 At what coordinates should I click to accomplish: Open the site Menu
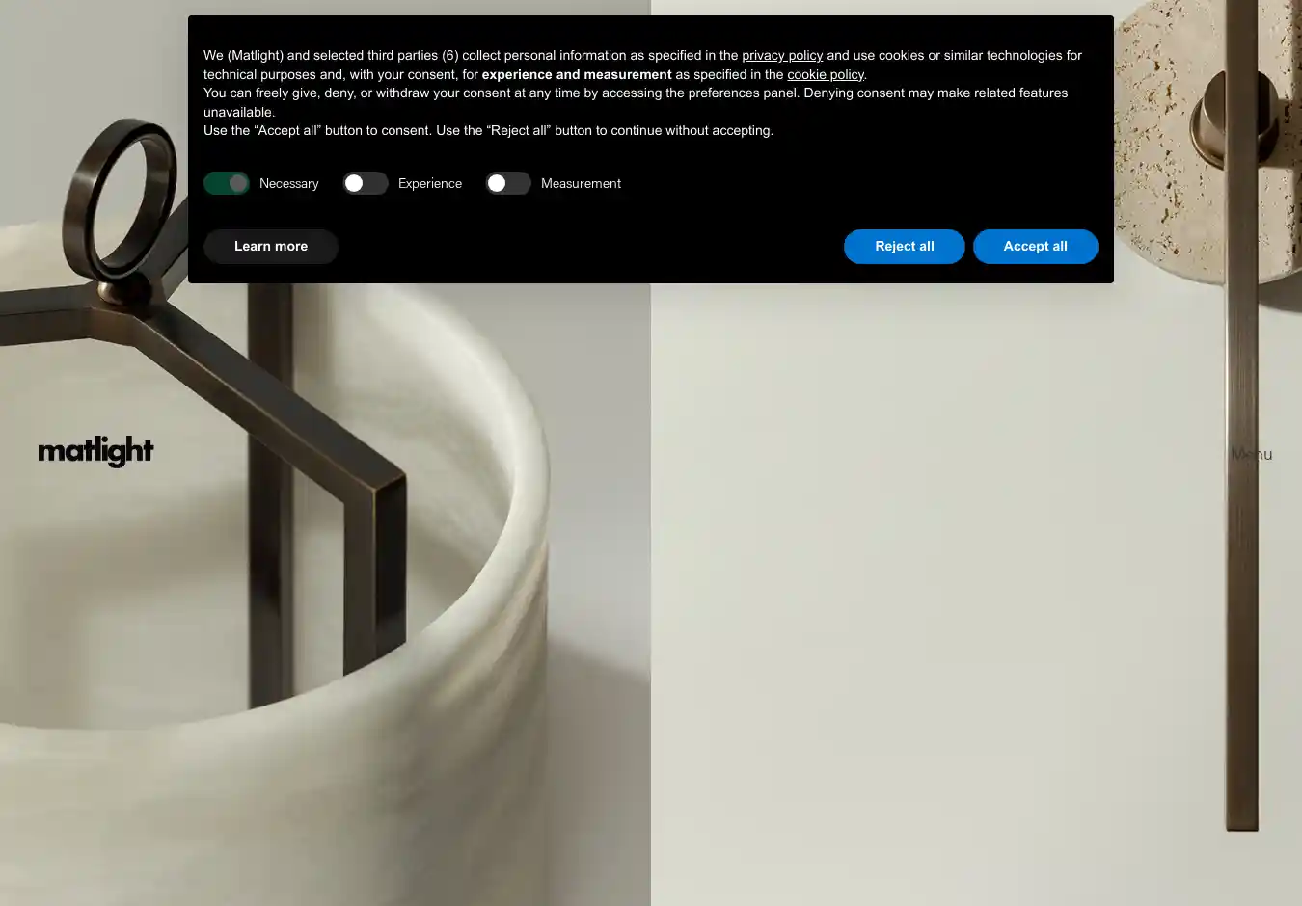tap(1252, 454)
